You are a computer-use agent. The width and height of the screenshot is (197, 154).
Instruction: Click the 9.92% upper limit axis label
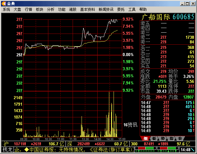click(x=128, y=19)
